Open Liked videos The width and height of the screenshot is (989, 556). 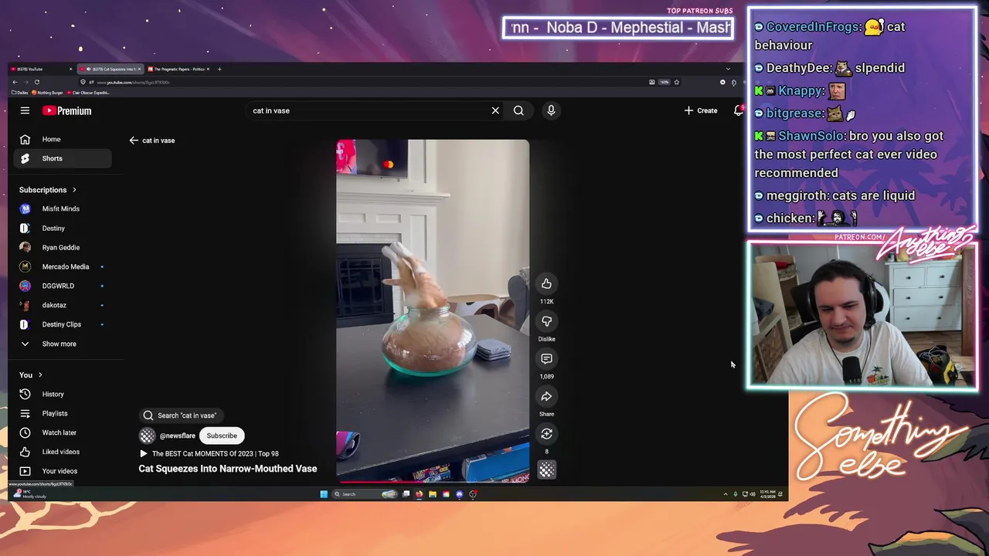click(62, 452)
